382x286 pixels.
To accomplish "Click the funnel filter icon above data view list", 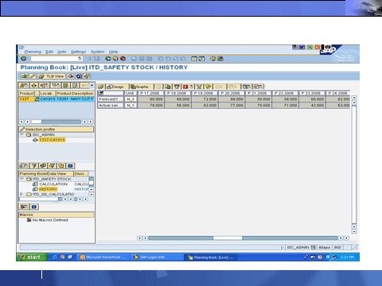I will 34,166.
